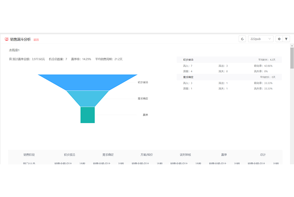Click the 流出: 3 value
Image resolution: width=294 pixels, height=197 pixels.
[223, 66]
